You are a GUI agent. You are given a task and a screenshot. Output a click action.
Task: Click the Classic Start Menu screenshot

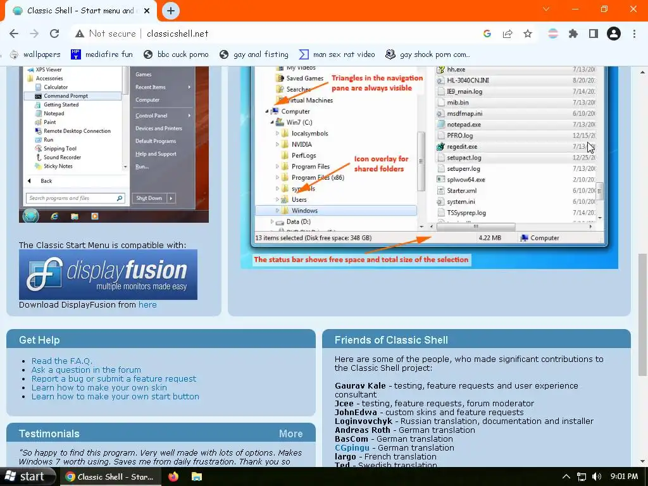114,144
